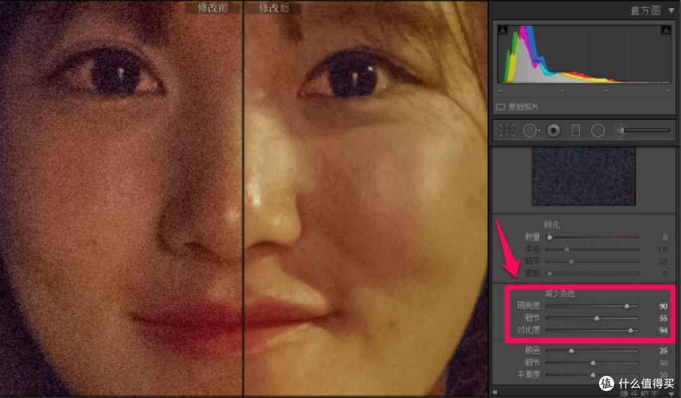
Task: Adjust the luminance 细节 slider valued 55
Action: tap(592, 318)
